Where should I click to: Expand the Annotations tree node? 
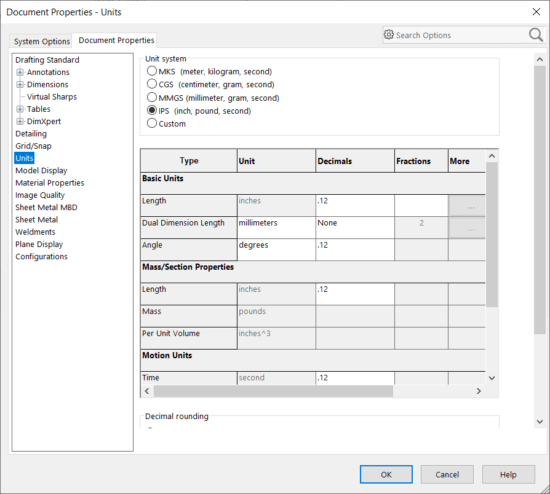20,73
